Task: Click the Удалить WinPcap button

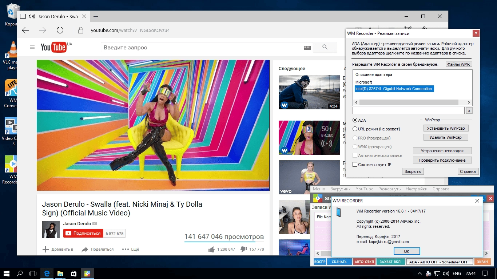Action: (446, 137)
